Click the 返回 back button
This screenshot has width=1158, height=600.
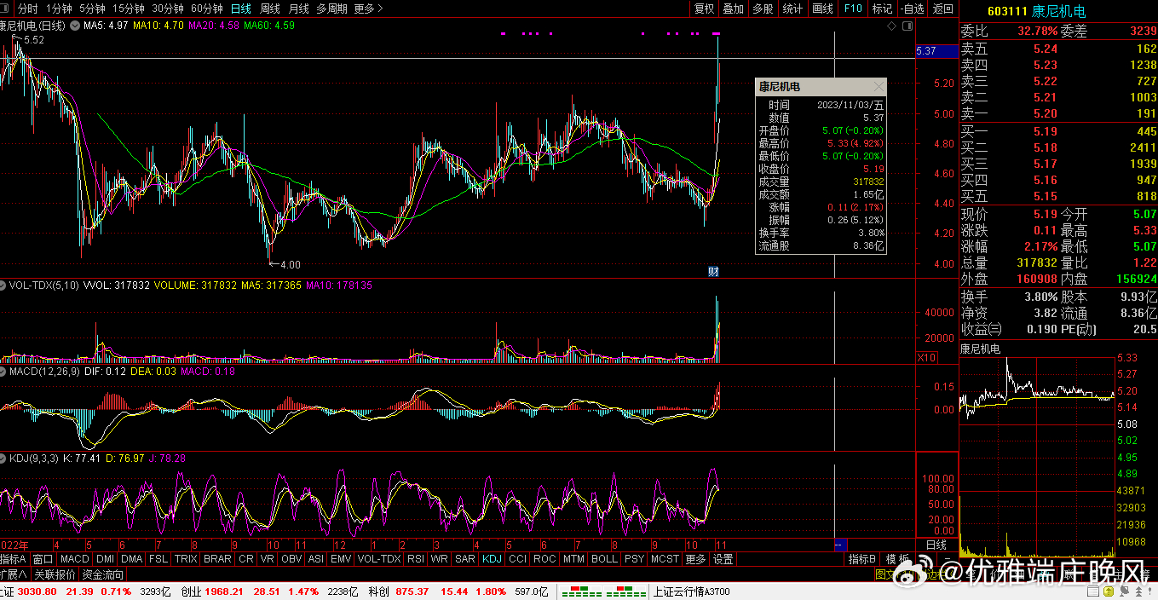[x=943, y=9]
